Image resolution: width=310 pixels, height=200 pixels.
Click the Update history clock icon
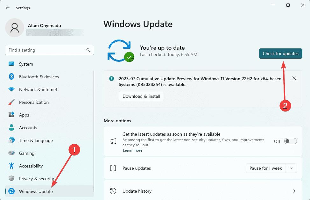[113, 191]
